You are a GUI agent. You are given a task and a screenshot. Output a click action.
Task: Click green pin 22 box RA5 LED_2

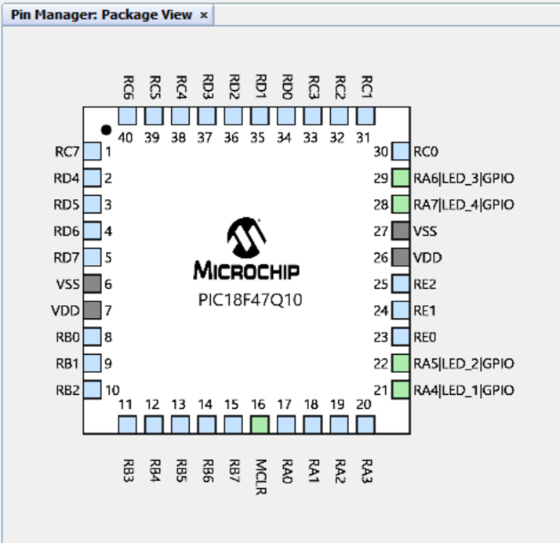tap(401, 364)
